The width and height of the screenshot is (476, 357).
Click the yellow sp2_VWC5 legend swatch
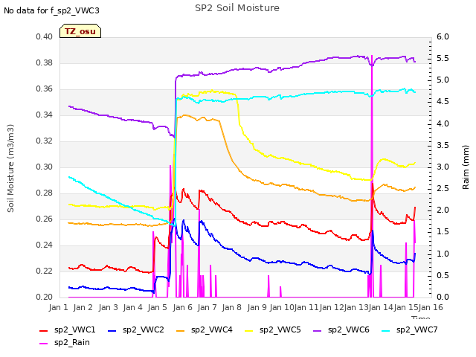[x=249, y=330]
